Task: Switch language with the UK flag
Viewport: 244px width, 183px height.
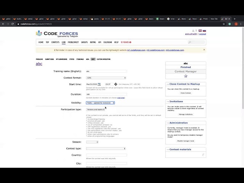Action: [200, 30]
